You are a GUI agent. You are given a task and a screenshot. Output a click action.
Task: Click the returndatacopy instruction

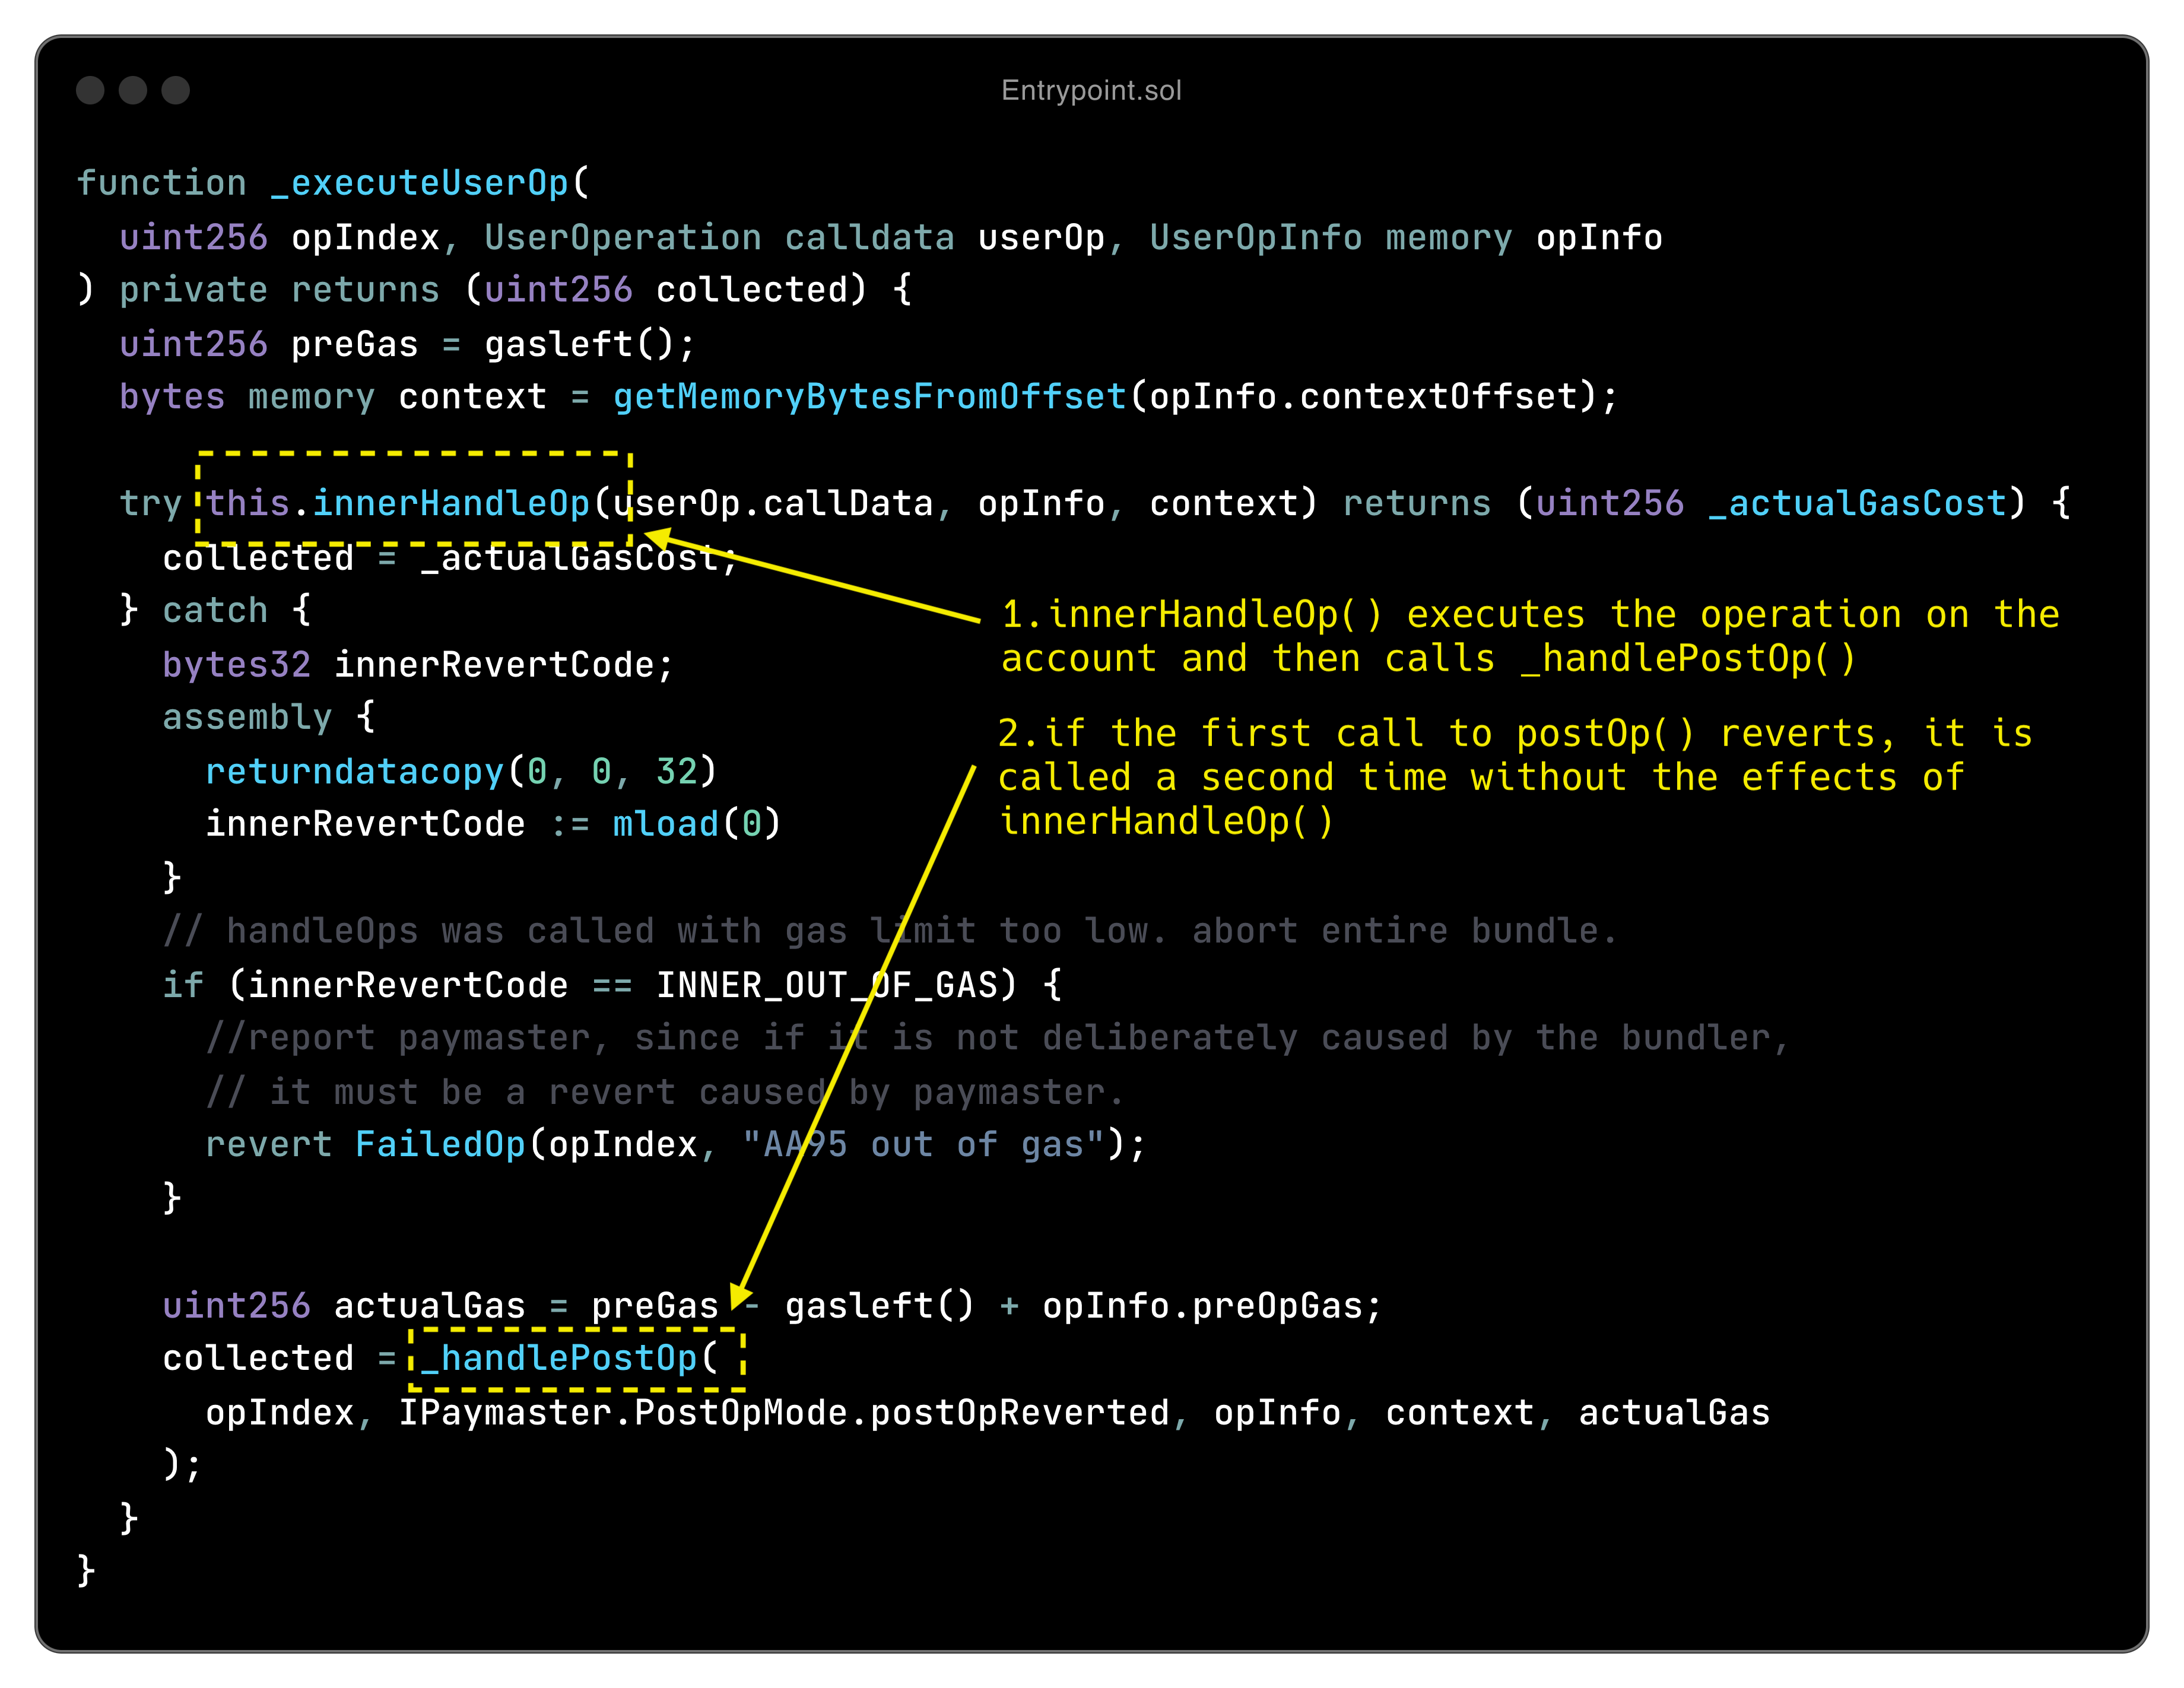click(354, 771)
